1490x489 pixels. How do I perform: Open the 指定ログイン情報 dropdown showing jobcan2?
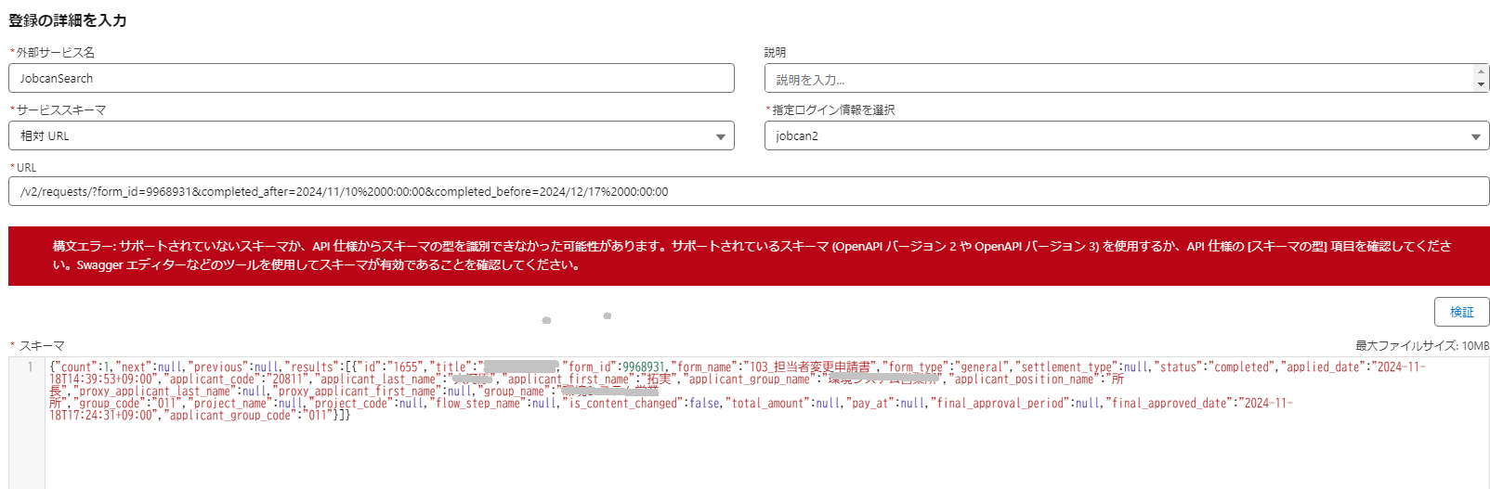click(x=1127, y=135)
